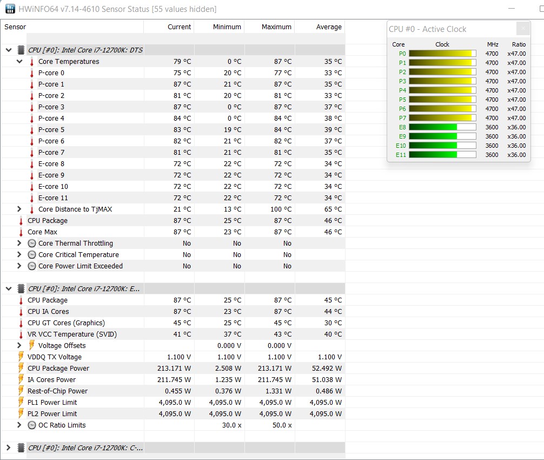544x460 pixels.
Task: Click the P-core 6 label
Action: coord(51,141)
